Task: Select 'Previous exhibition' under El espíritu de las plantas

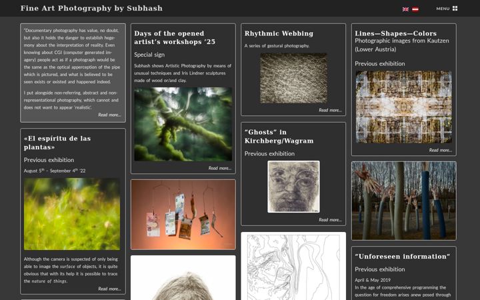Action: [49, 160]
